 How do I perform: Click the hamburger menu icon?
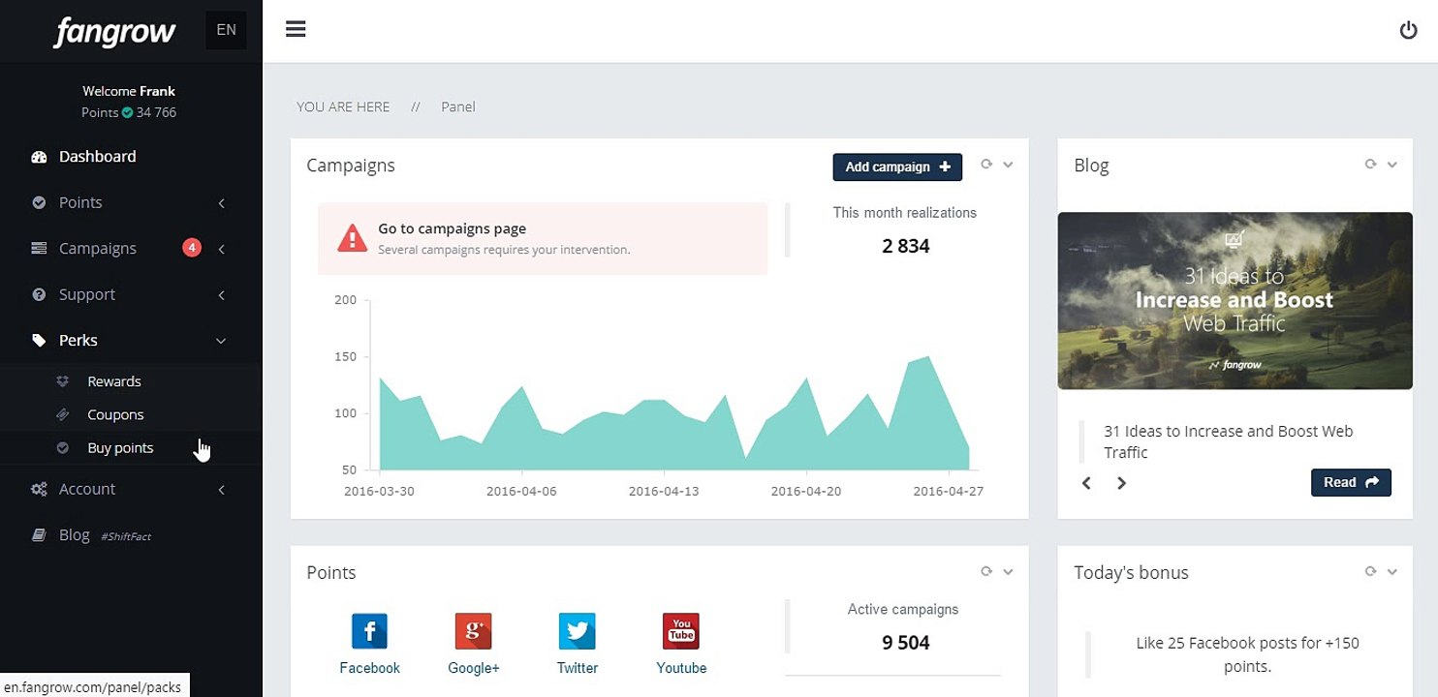click(296, 29)
